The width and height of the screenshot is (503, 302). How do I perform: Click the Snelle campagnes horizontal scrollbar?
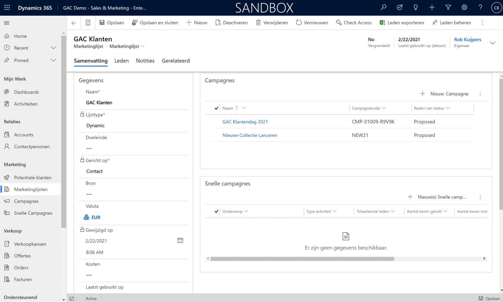pos(302,259)
